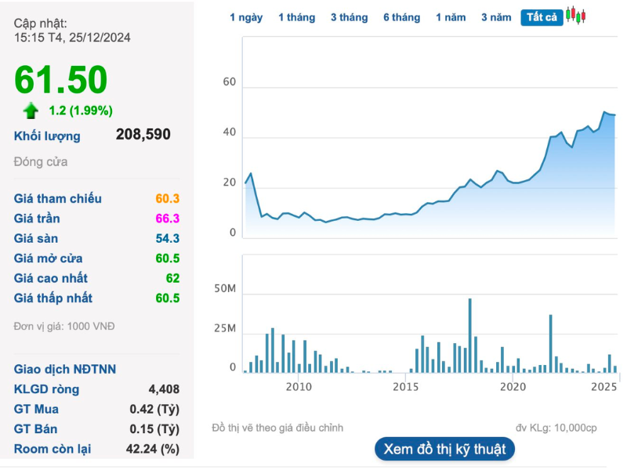Select the "3 năm" chart range
This screenshot has width=627, height=470.
[496, 17]
